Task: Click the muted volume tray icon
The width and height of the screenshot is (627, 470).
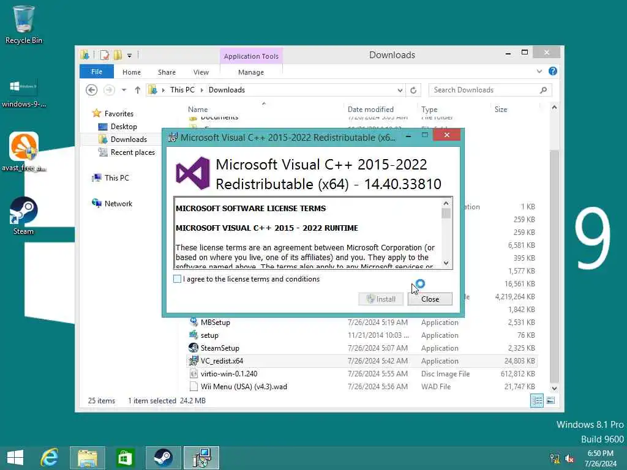Action: pyautogui.click(x=569, y=458)
